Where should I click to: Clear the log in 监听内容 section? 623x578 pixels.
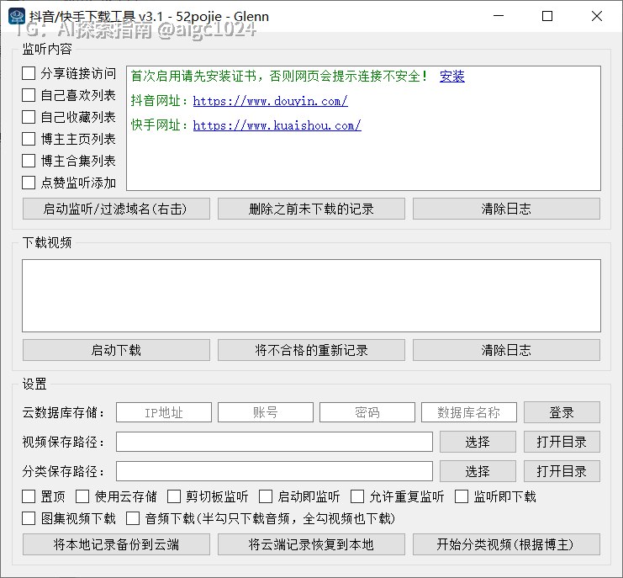[x=506, y=209]
